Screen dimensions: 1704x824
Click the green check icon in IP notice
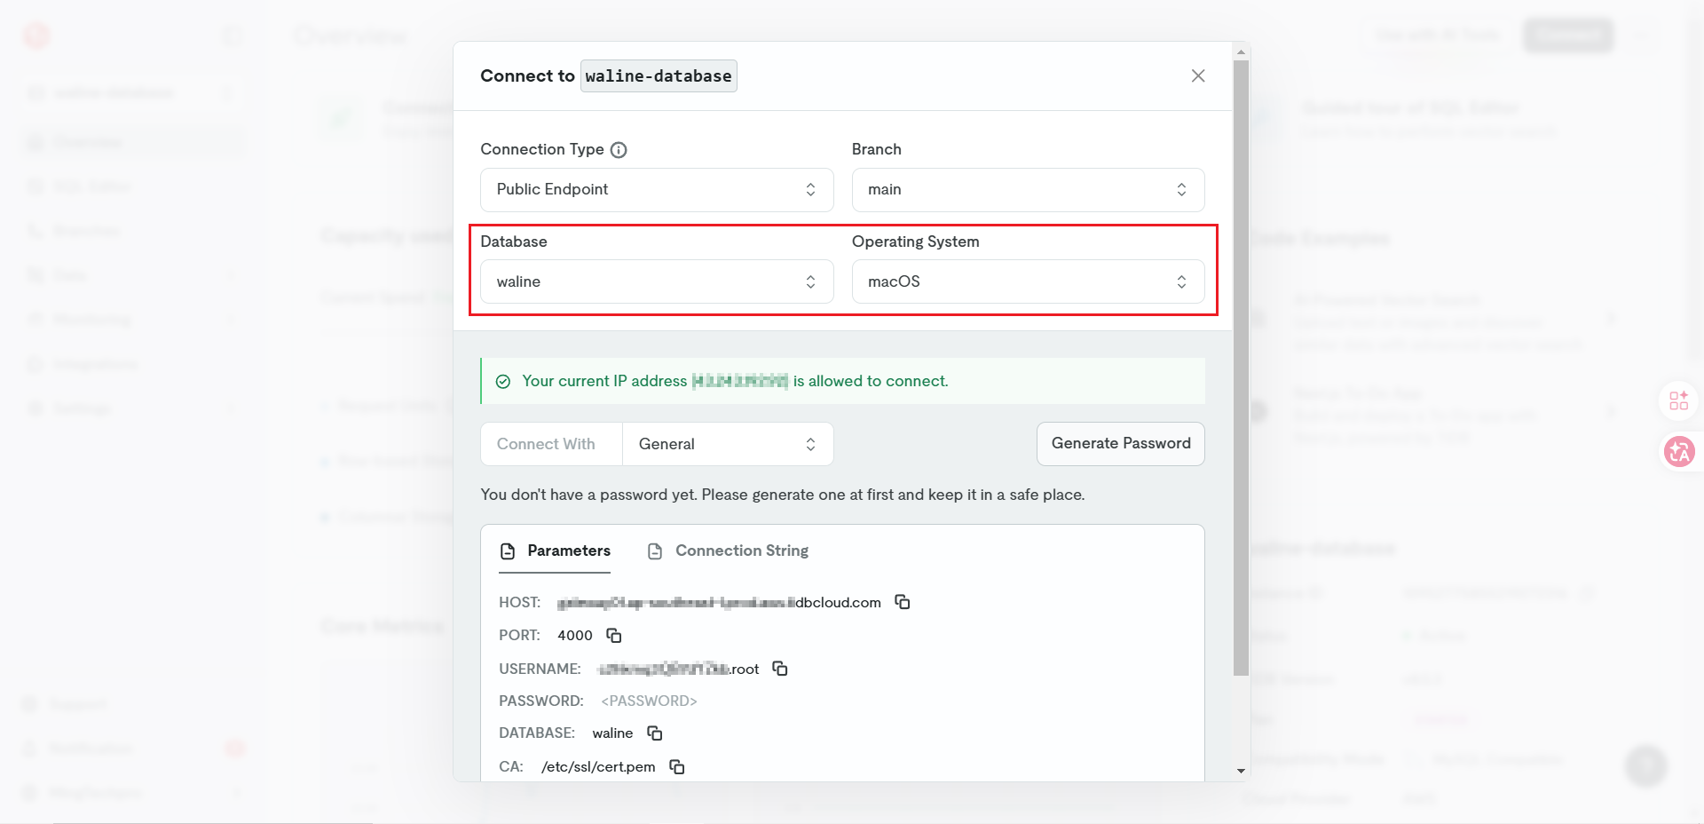[503, 382]
